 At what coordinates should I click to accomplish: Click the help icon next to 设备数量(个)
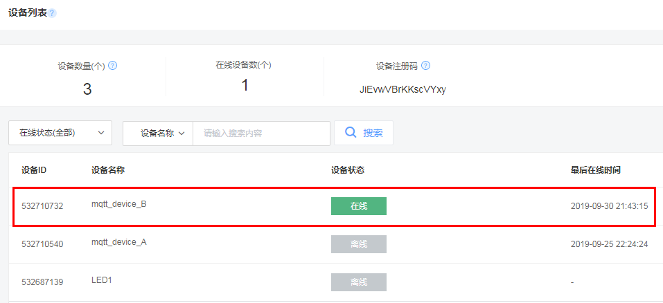pos(112,66)
